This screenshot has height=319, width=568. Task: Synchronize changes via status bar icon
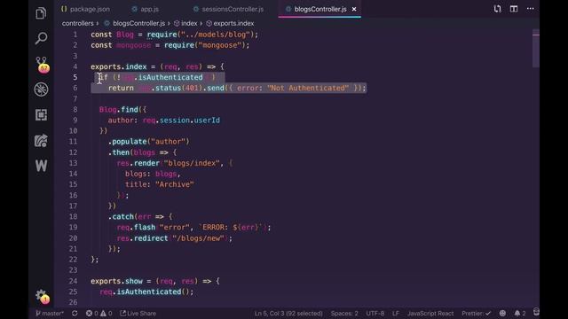pos(75,313)
